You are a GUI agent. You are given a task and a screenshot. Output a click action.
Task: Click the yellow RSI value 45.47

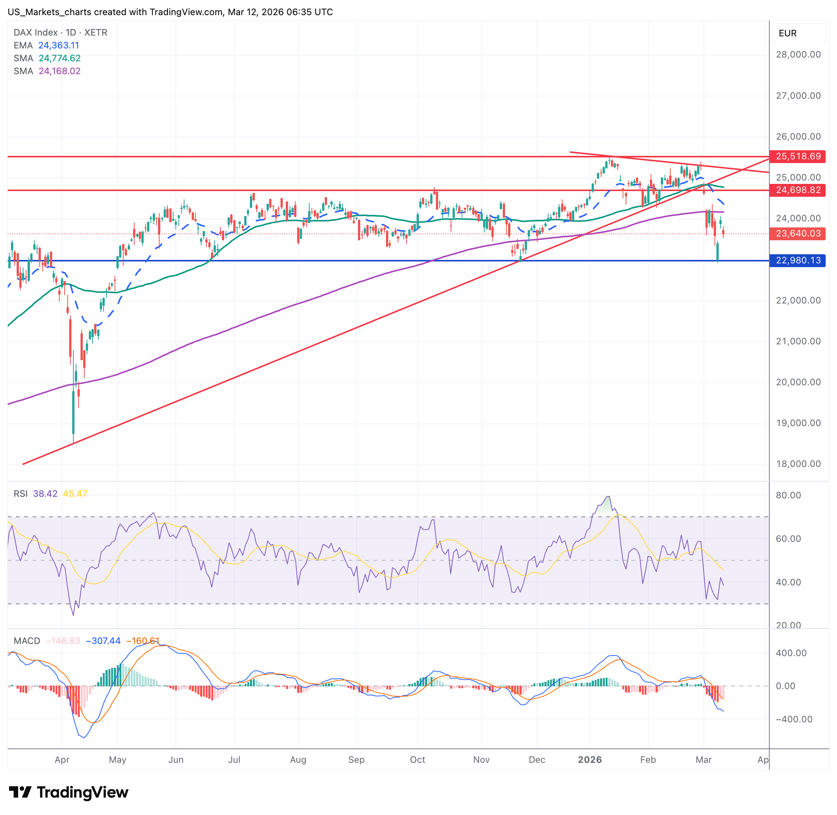[75, 493]
